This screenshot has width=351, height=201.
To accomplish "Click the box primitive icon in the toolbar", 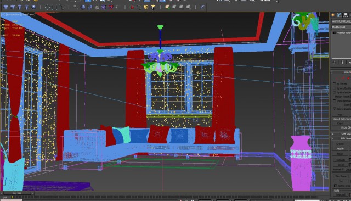I will 13,7.
